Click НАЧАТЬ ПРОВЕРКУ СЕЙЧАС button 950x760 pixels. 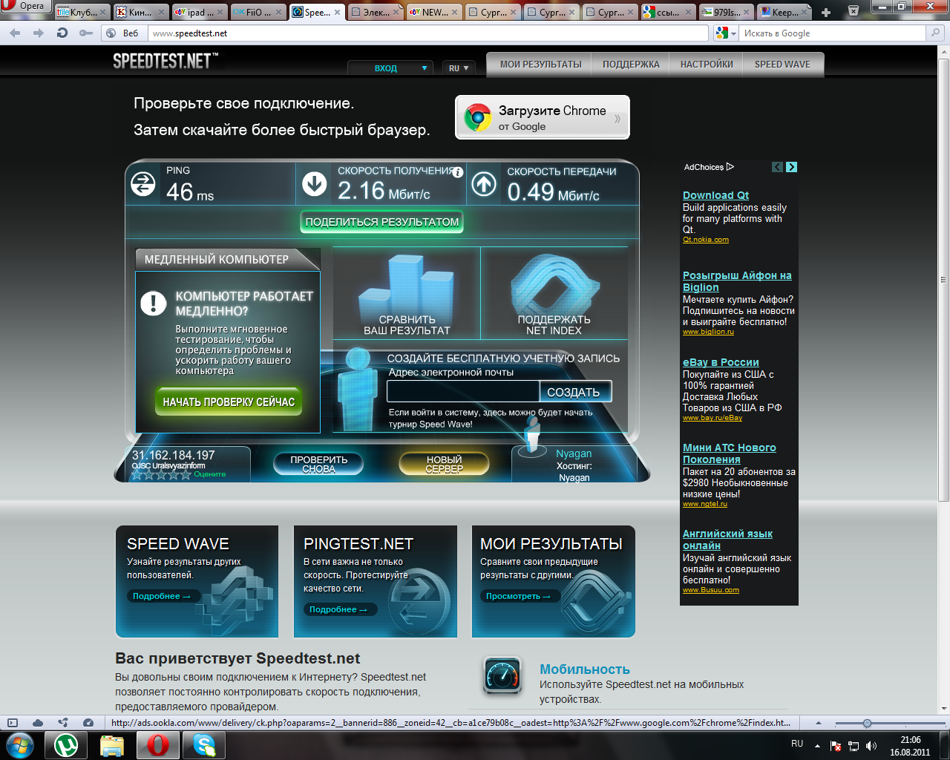tap(229, 402)
